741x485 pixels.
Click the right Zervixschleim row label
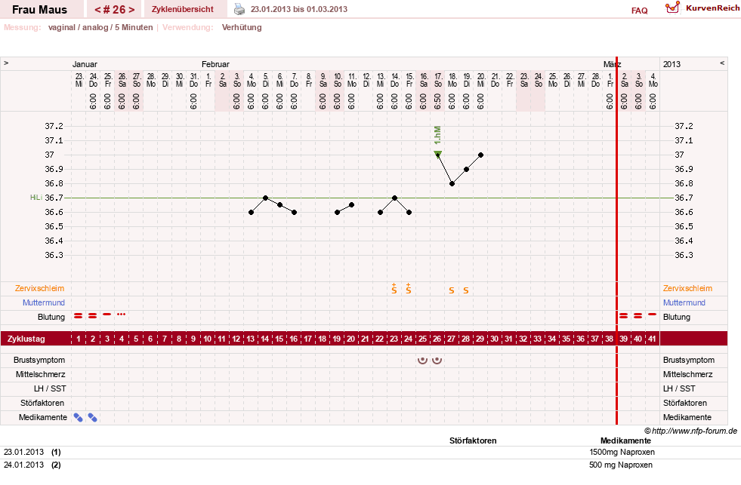click(687, 288)
